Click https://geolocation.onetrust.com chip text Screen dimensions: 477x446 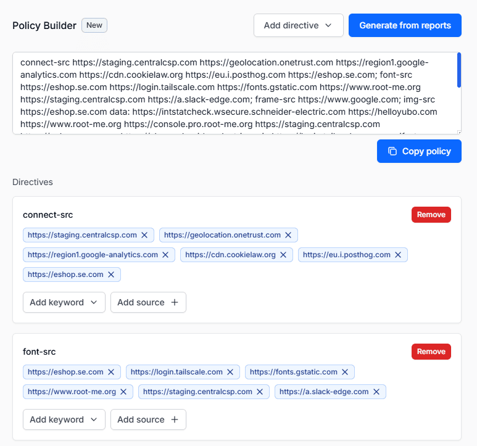[222, 235]
